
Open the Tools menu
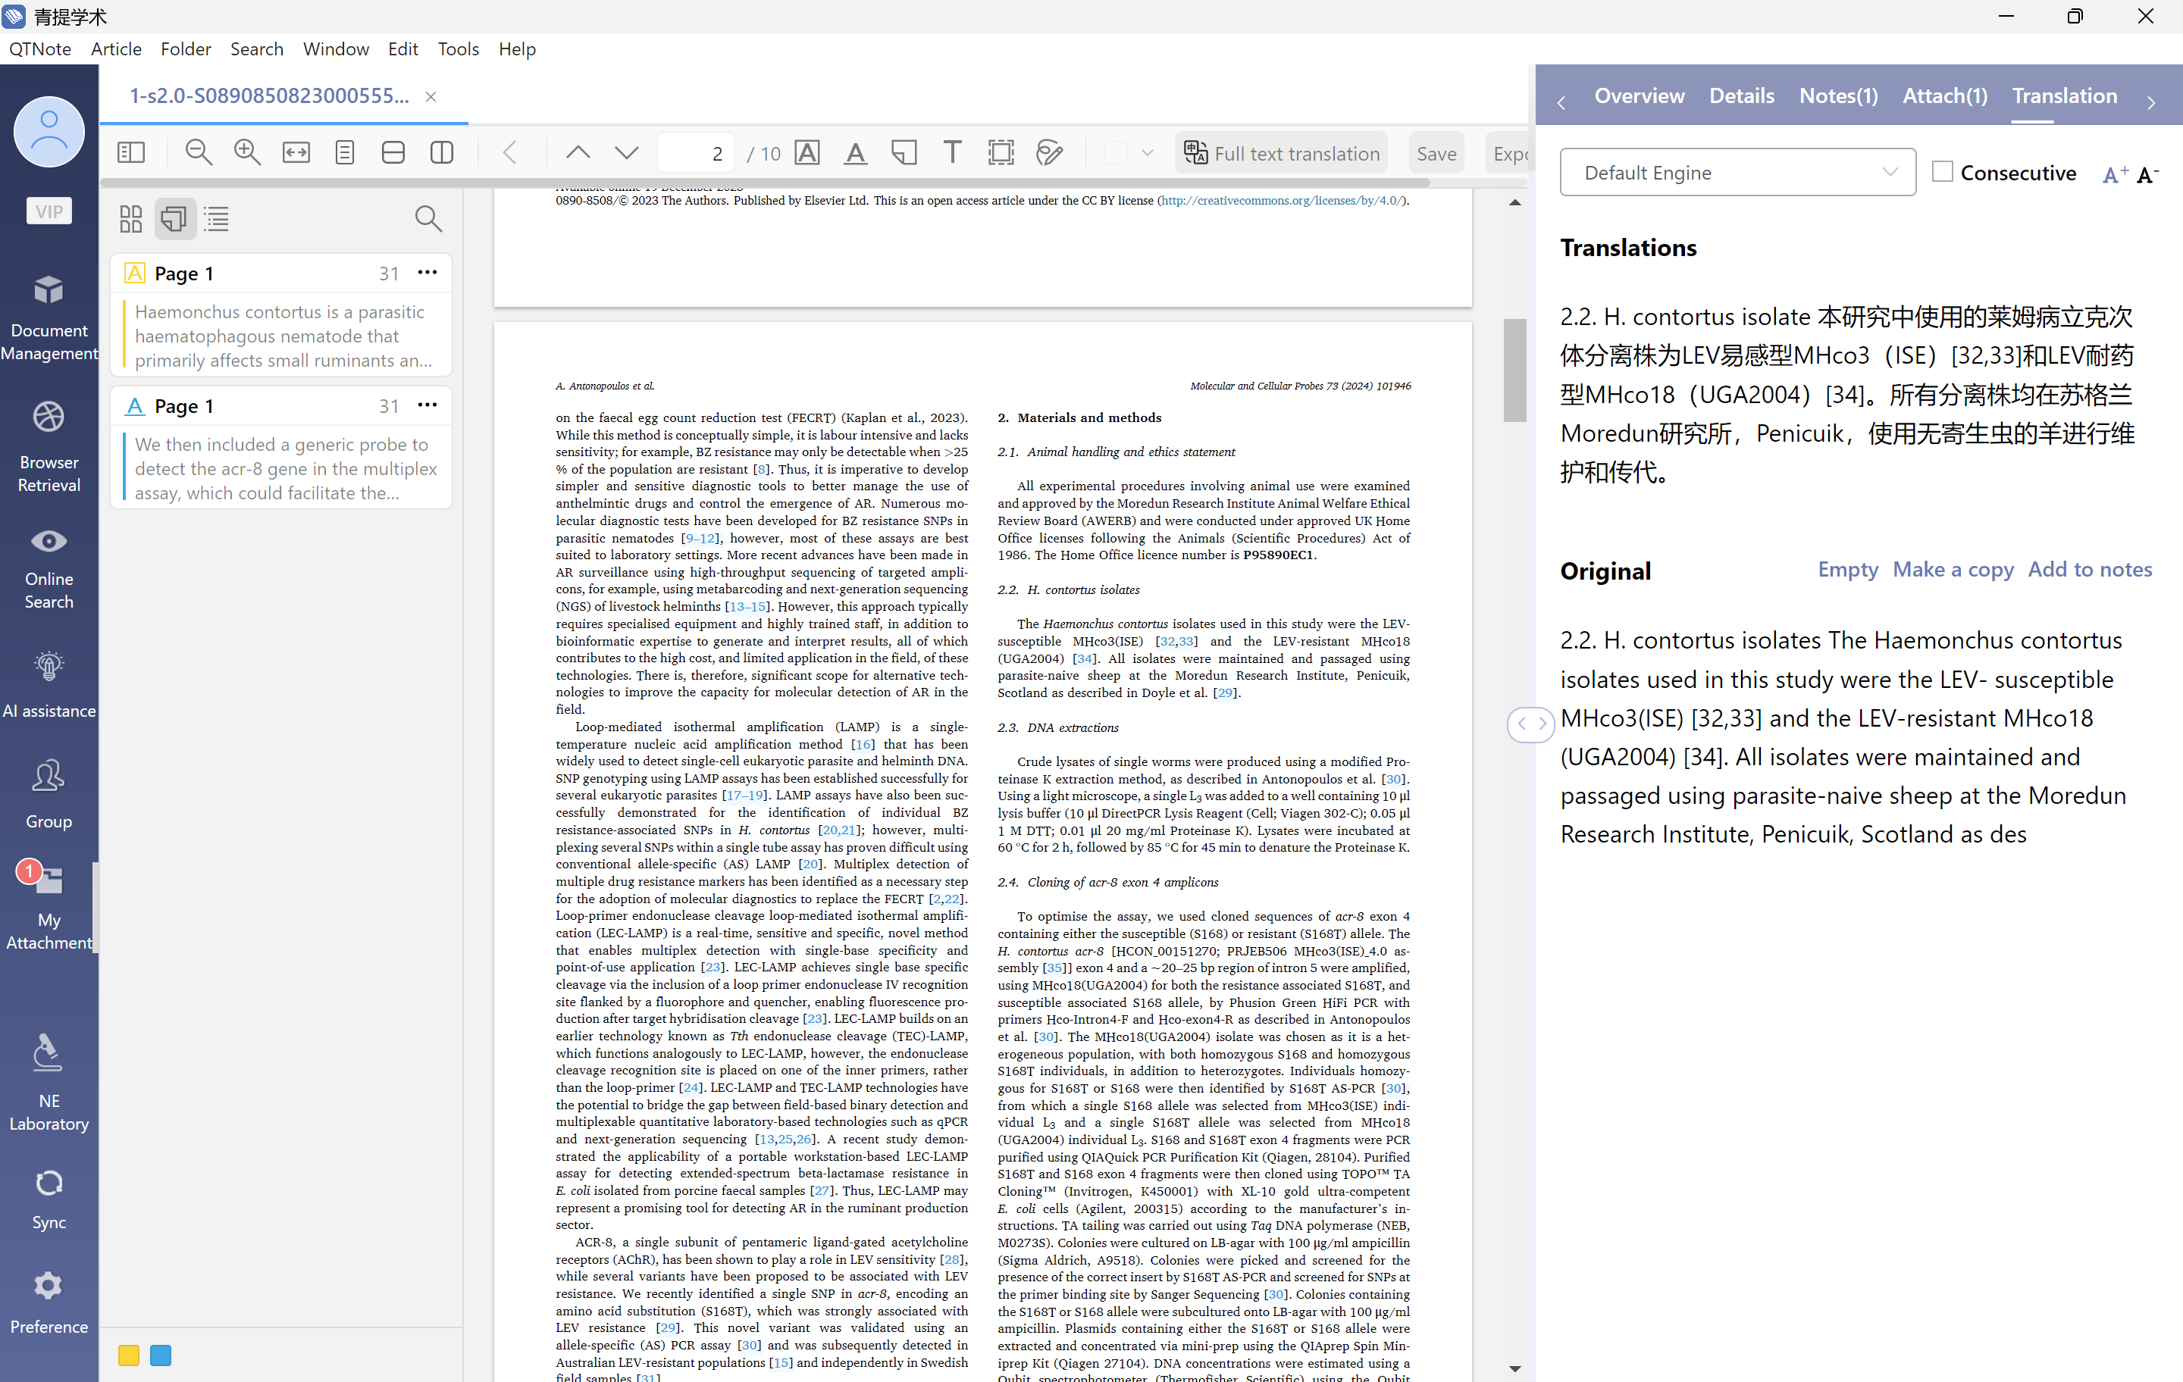point(459,49)
